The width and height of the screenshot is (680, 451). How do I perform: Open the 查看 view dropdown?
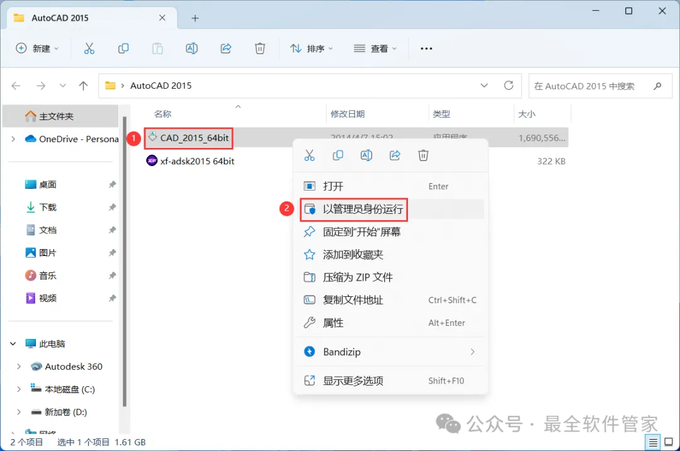coord(375,48)
